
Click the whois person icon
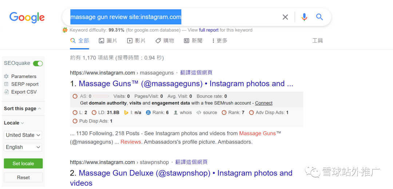click(176, 112)
